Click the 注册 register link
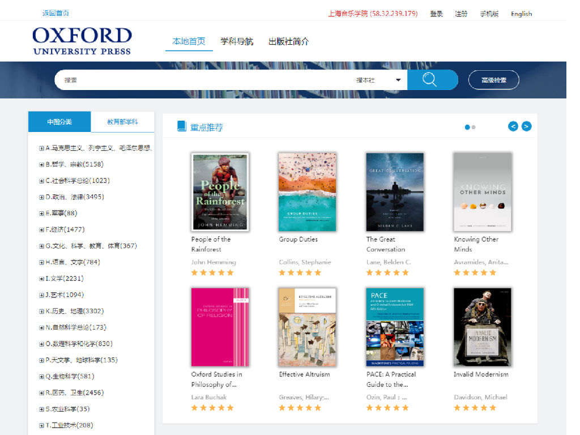The width and height of the screenshot is (580, 435). tap(461, 14)
